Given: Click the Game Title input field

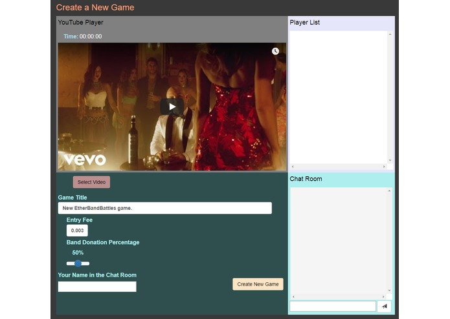Looking at the screenshot, I should 164,208.
